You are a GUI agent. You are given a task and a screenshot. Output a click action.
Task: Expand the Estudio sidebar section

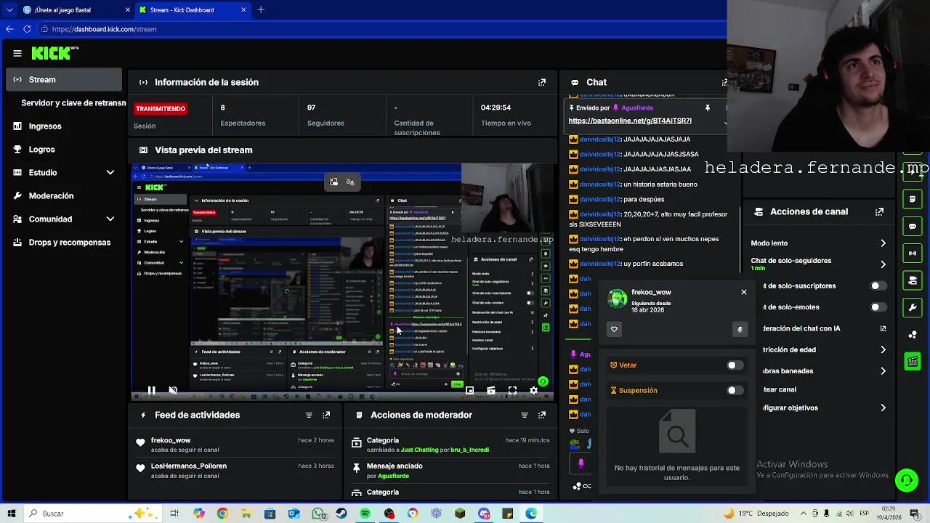pos(110,173)
